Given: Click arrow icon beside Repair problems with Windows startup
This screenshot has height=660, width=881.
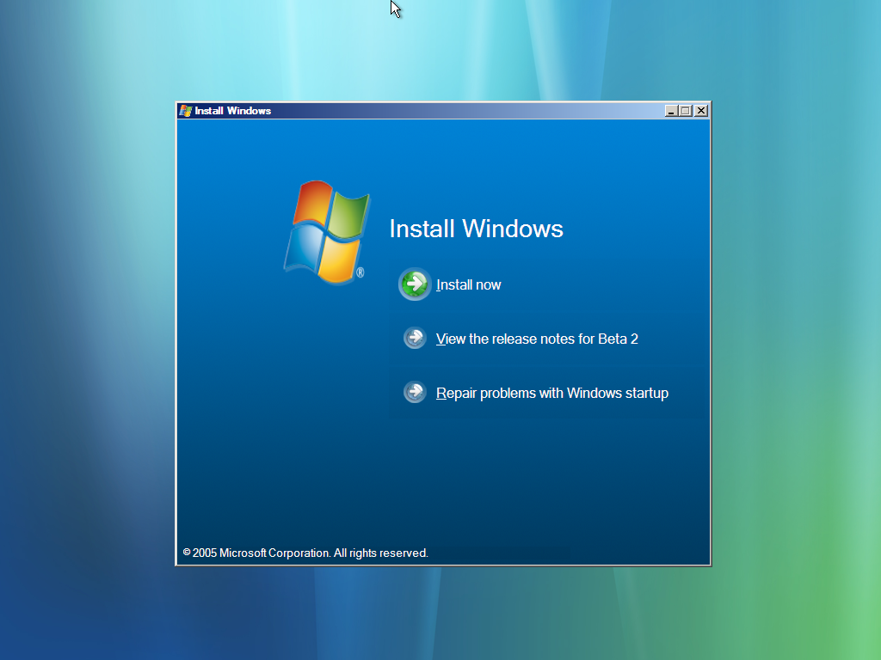Looking at the screenshot, I should tap(415, 392).
